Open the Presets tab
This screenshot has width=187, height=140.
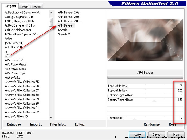25,6
